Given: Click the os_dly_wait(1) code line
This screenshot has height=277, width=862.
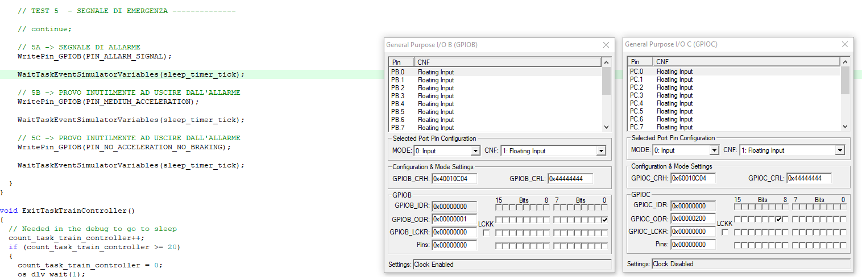Looking at the screenshot, I should point(51,274).
